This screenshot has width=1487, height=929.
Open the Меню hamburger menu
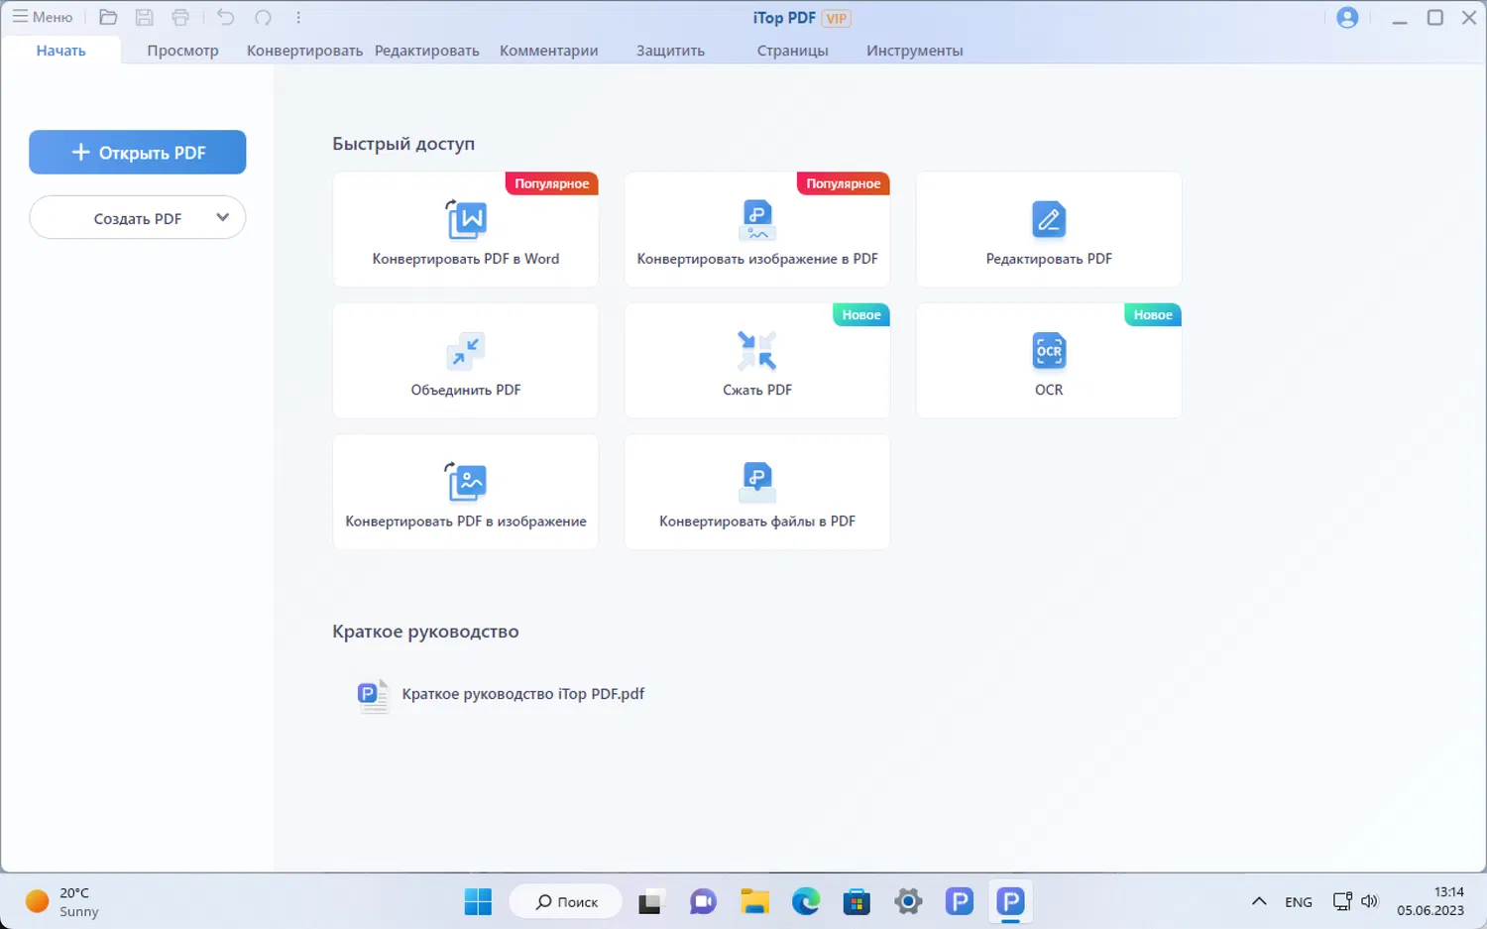[x=42, y=17]
